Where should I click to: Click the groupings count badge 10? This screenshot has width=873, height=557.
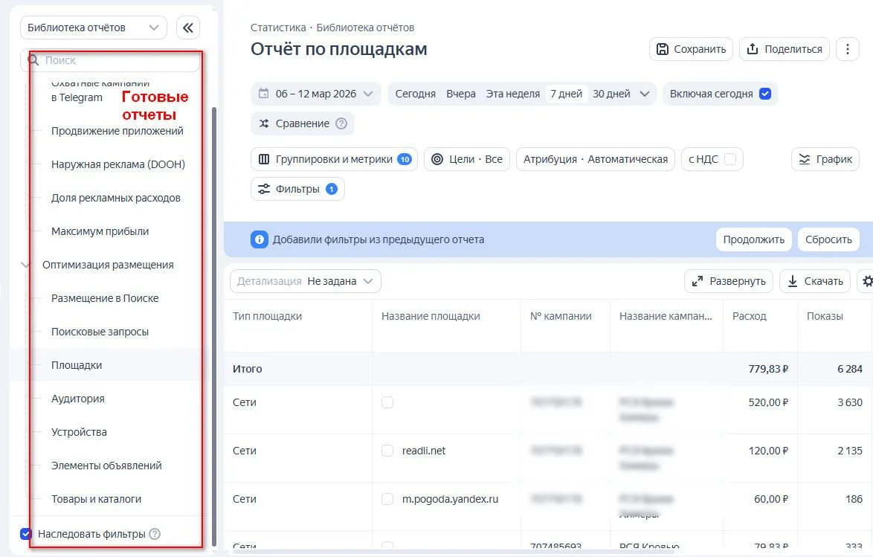pyautogui.click(x=405, y=159)
